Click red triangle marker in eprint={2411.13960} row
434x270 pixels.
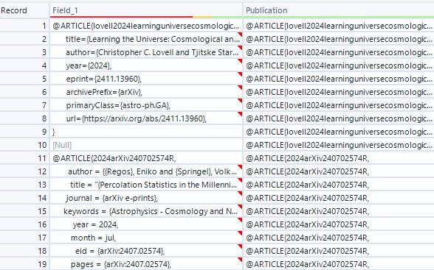(x=240, y=74)
